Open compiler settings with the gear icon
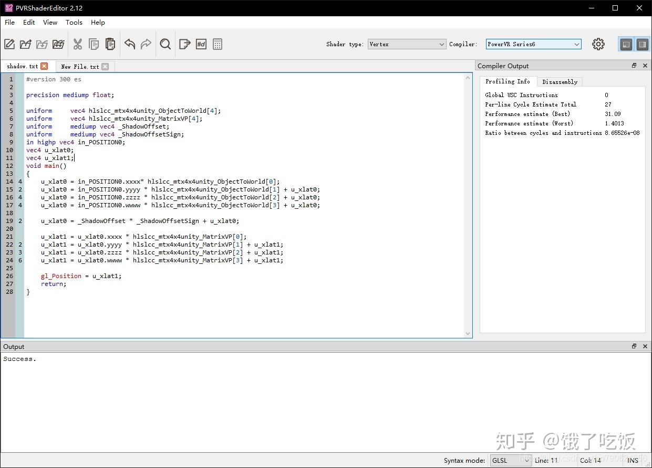Image resolution: width=652 pixels, height=468 pixels. click(x=598, y=44)
